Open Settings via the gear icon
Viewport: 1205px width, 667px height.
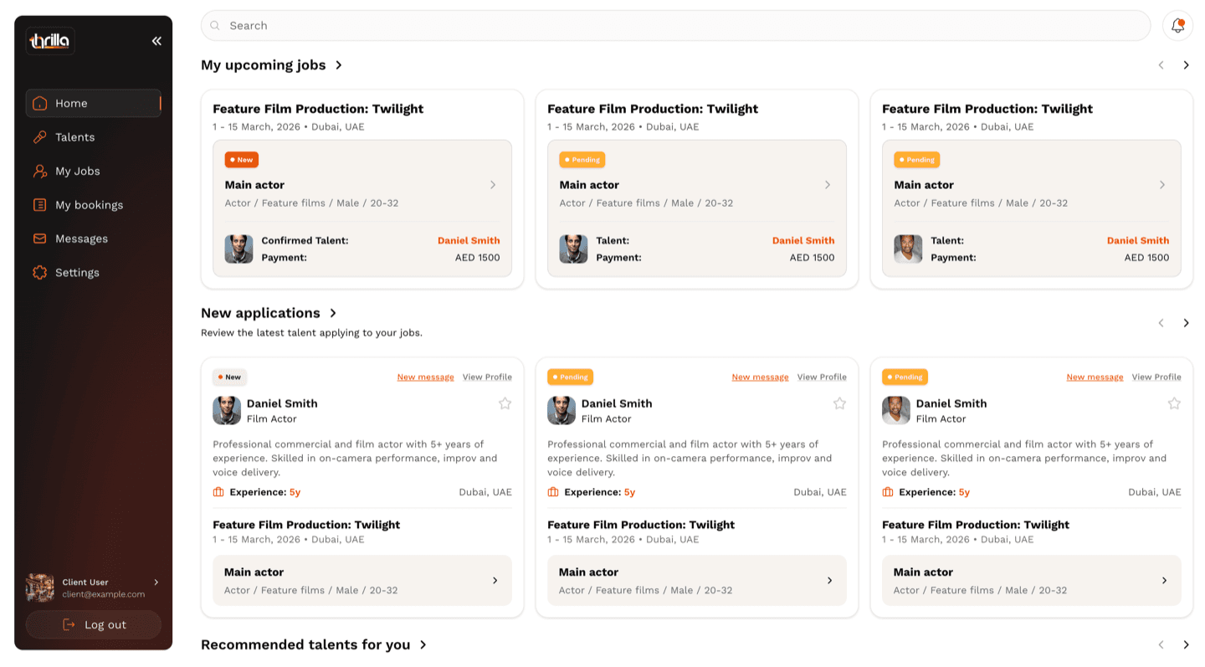click(38, 272)
